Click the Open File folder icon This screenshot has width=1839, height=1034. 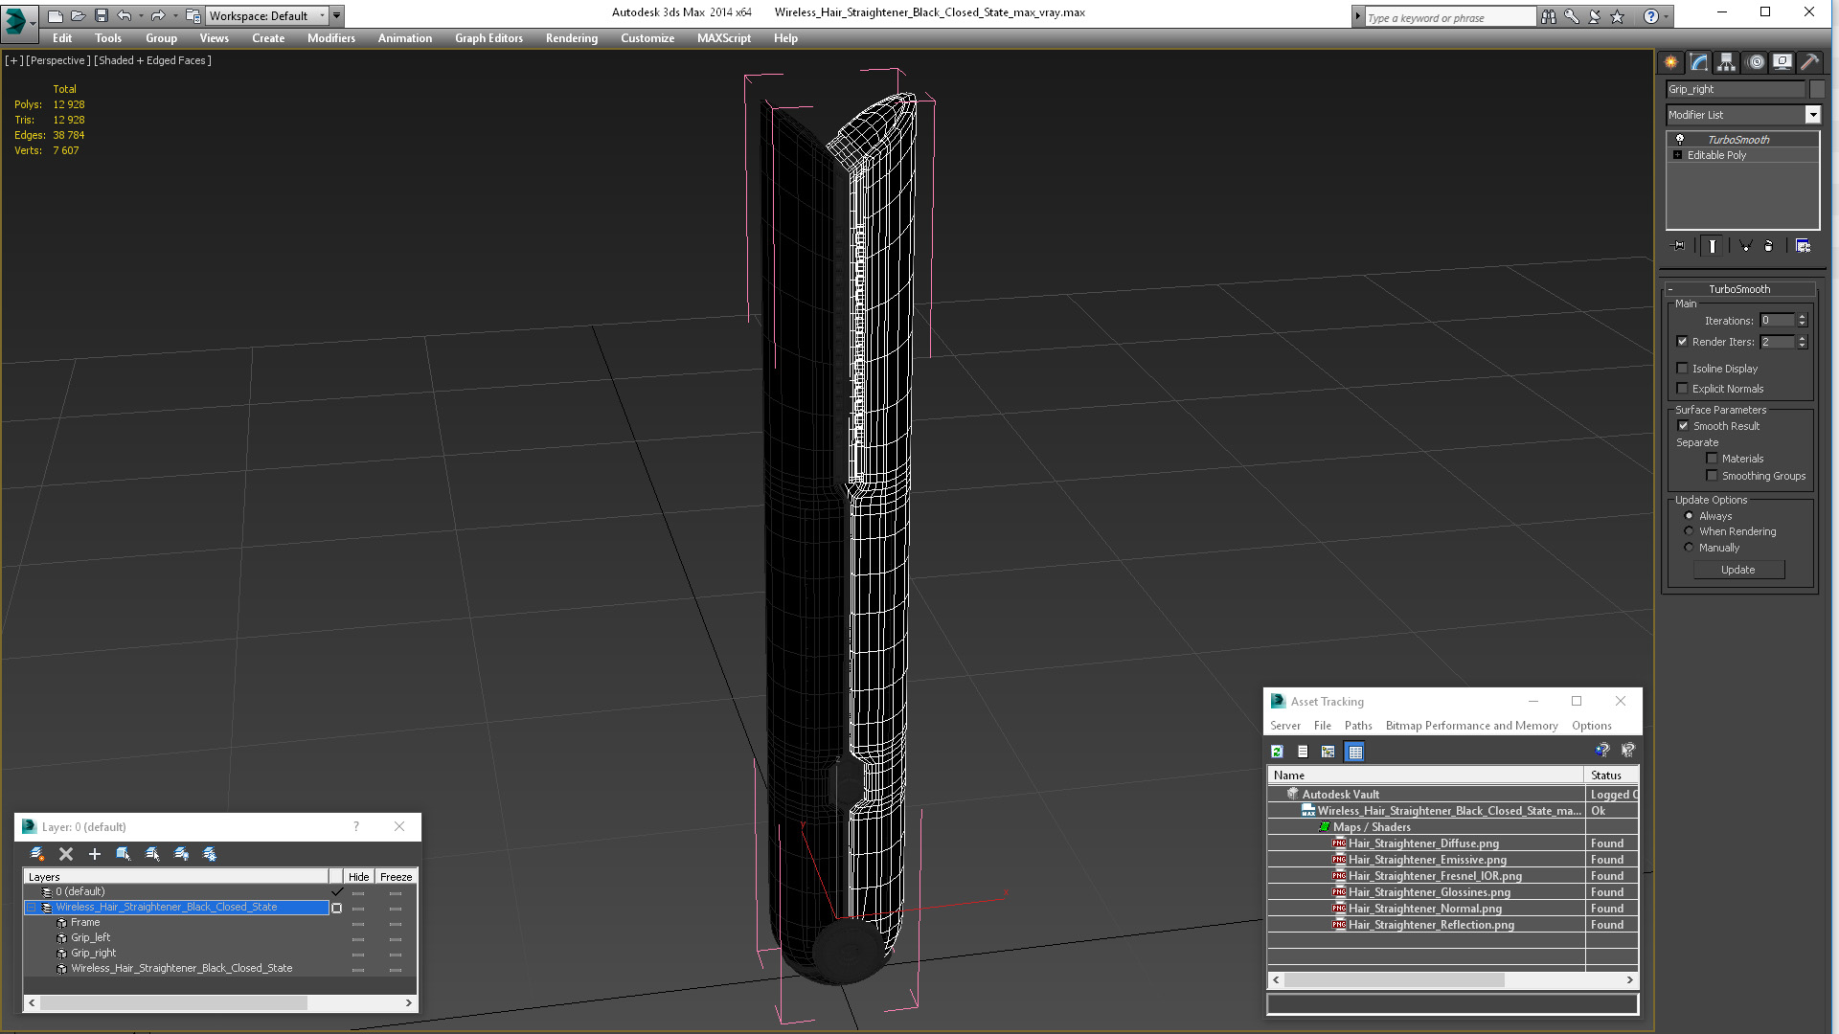[x=78, y=15]
